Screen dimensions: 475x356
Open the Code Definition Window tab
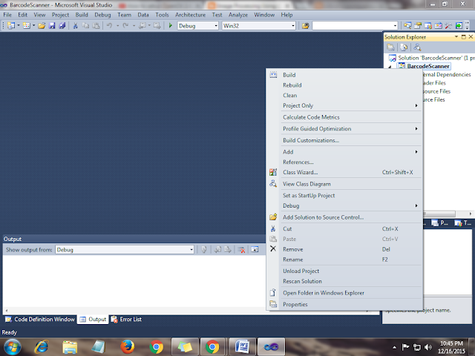pyautogui.click(x=40, y=320)
